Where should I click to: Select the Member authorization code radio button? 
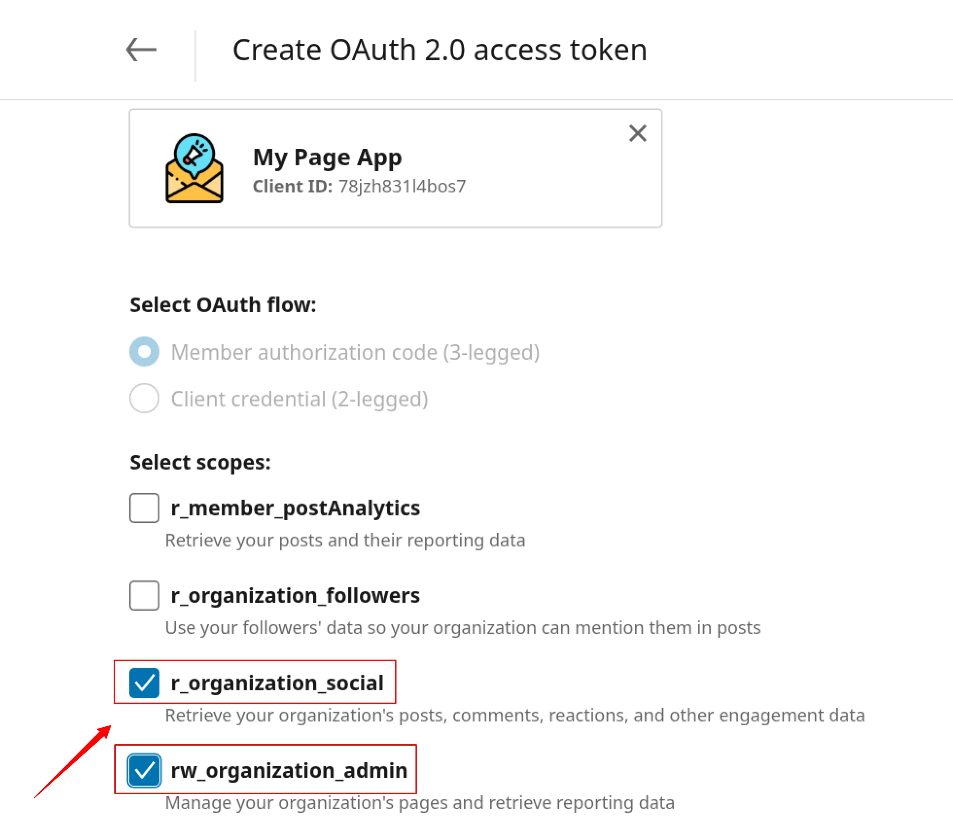click(x=144, y=352)
